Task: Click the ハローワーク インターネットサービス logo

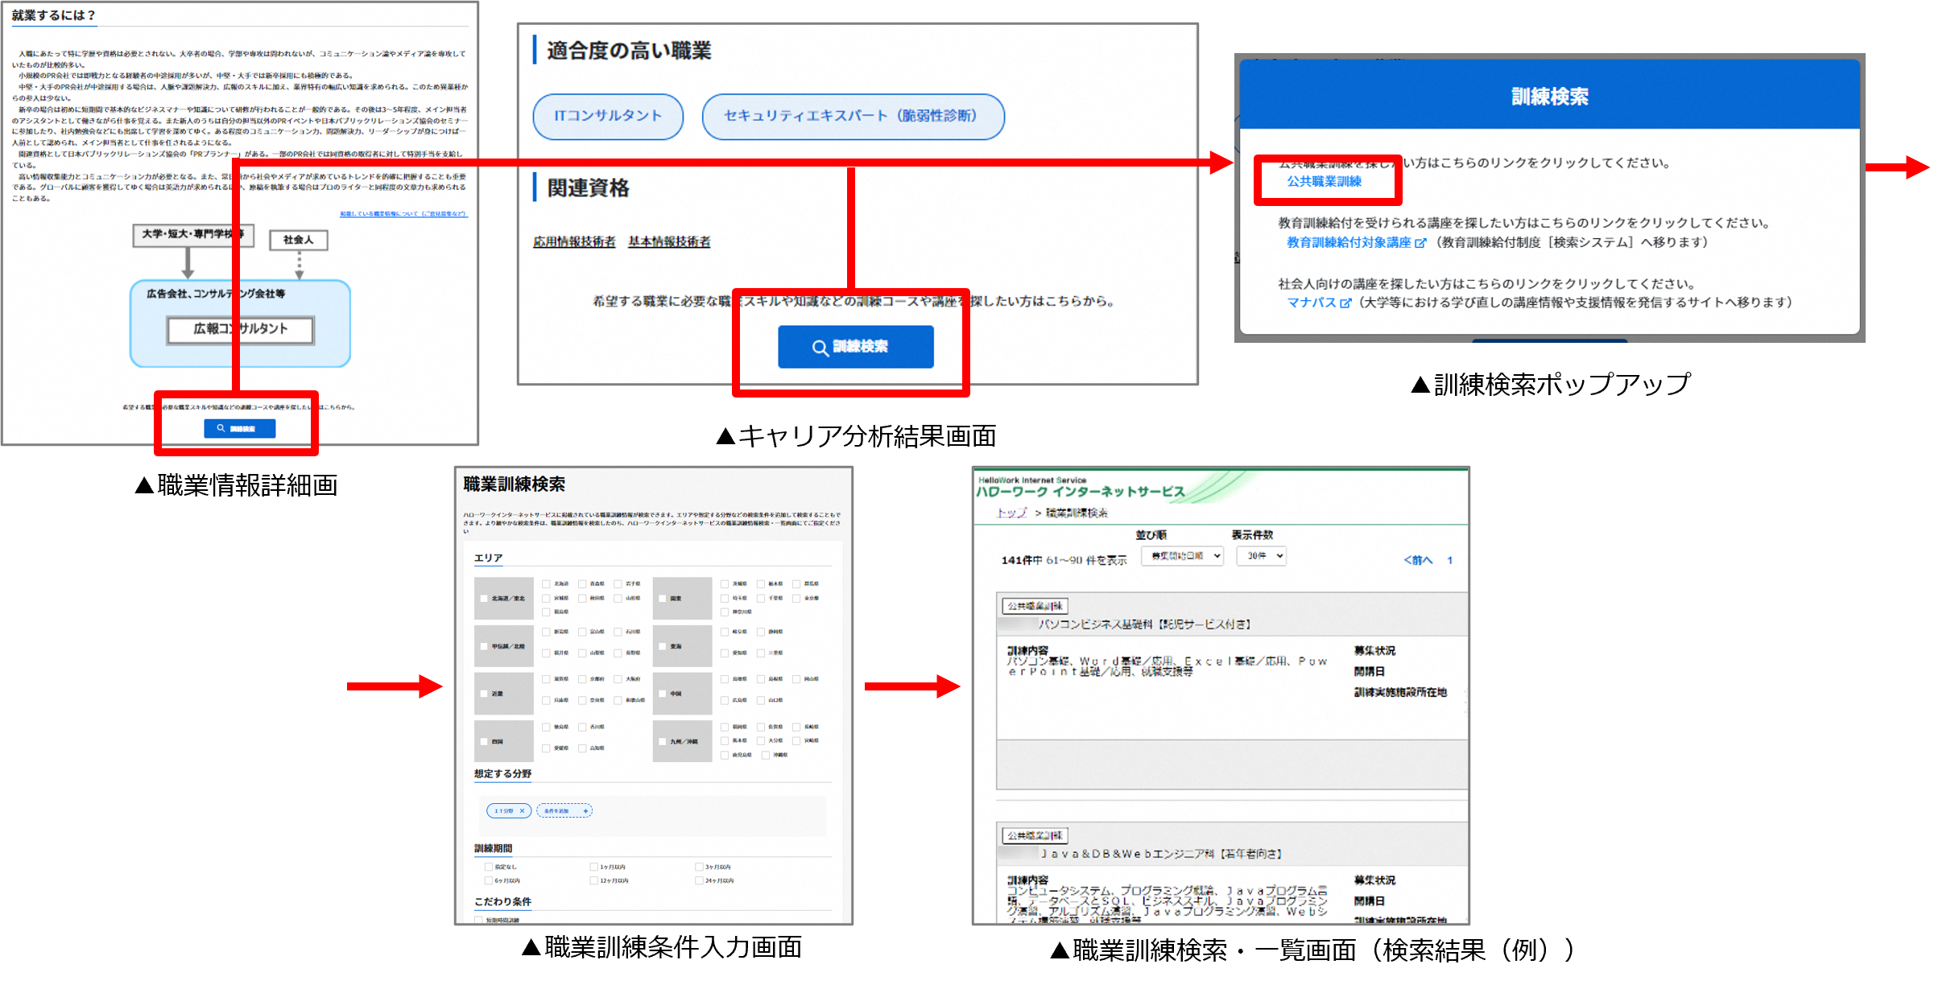Action: click(x=1079, y=492)
